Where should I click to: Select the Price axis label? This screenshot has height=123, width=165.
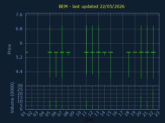9,49
